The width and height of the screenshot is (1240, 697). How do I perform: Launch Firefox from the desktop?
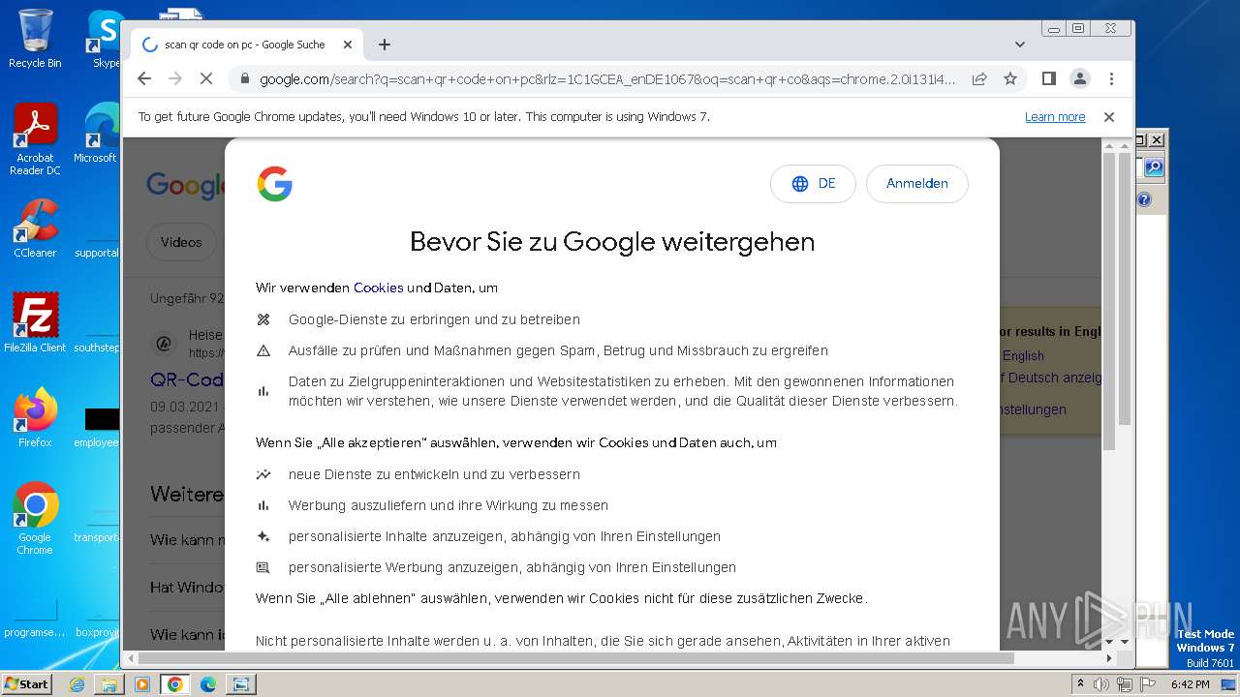[35, 418]
